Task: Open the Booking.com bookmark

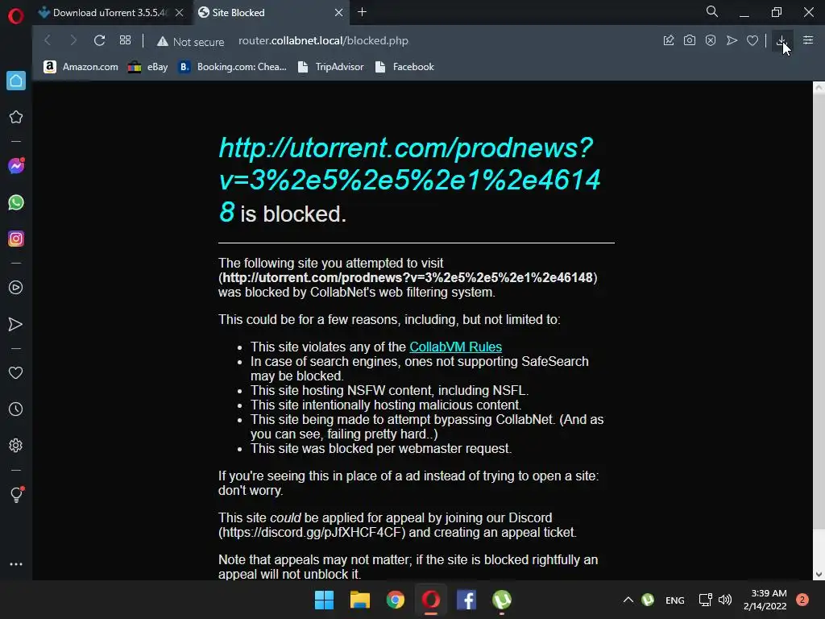Action: pos(233,67)
